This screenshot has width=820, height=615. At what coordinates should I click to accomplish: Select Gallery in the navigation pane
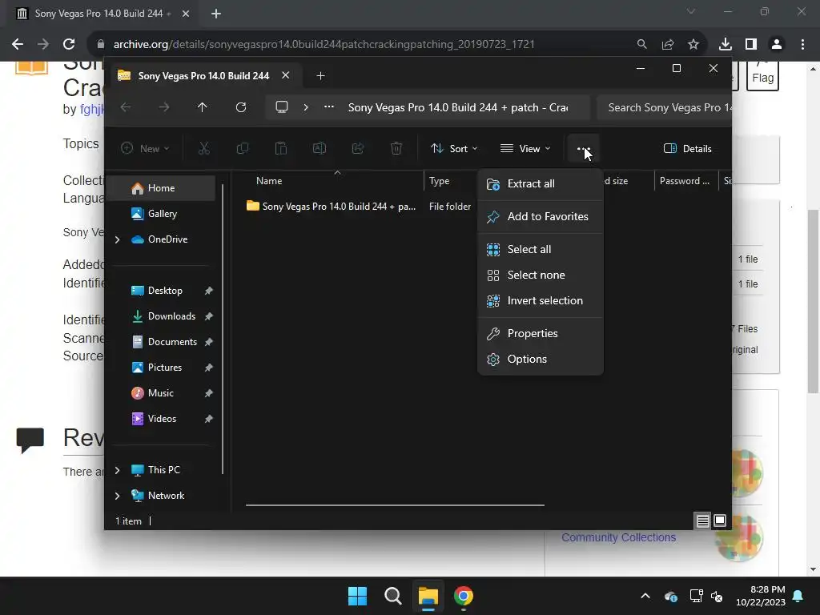(160, 213)
